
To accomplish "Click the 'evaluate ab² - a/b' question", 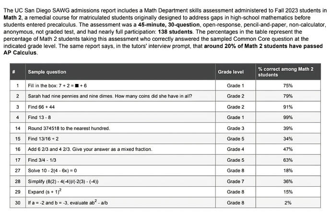I will [x=120, y=203].
